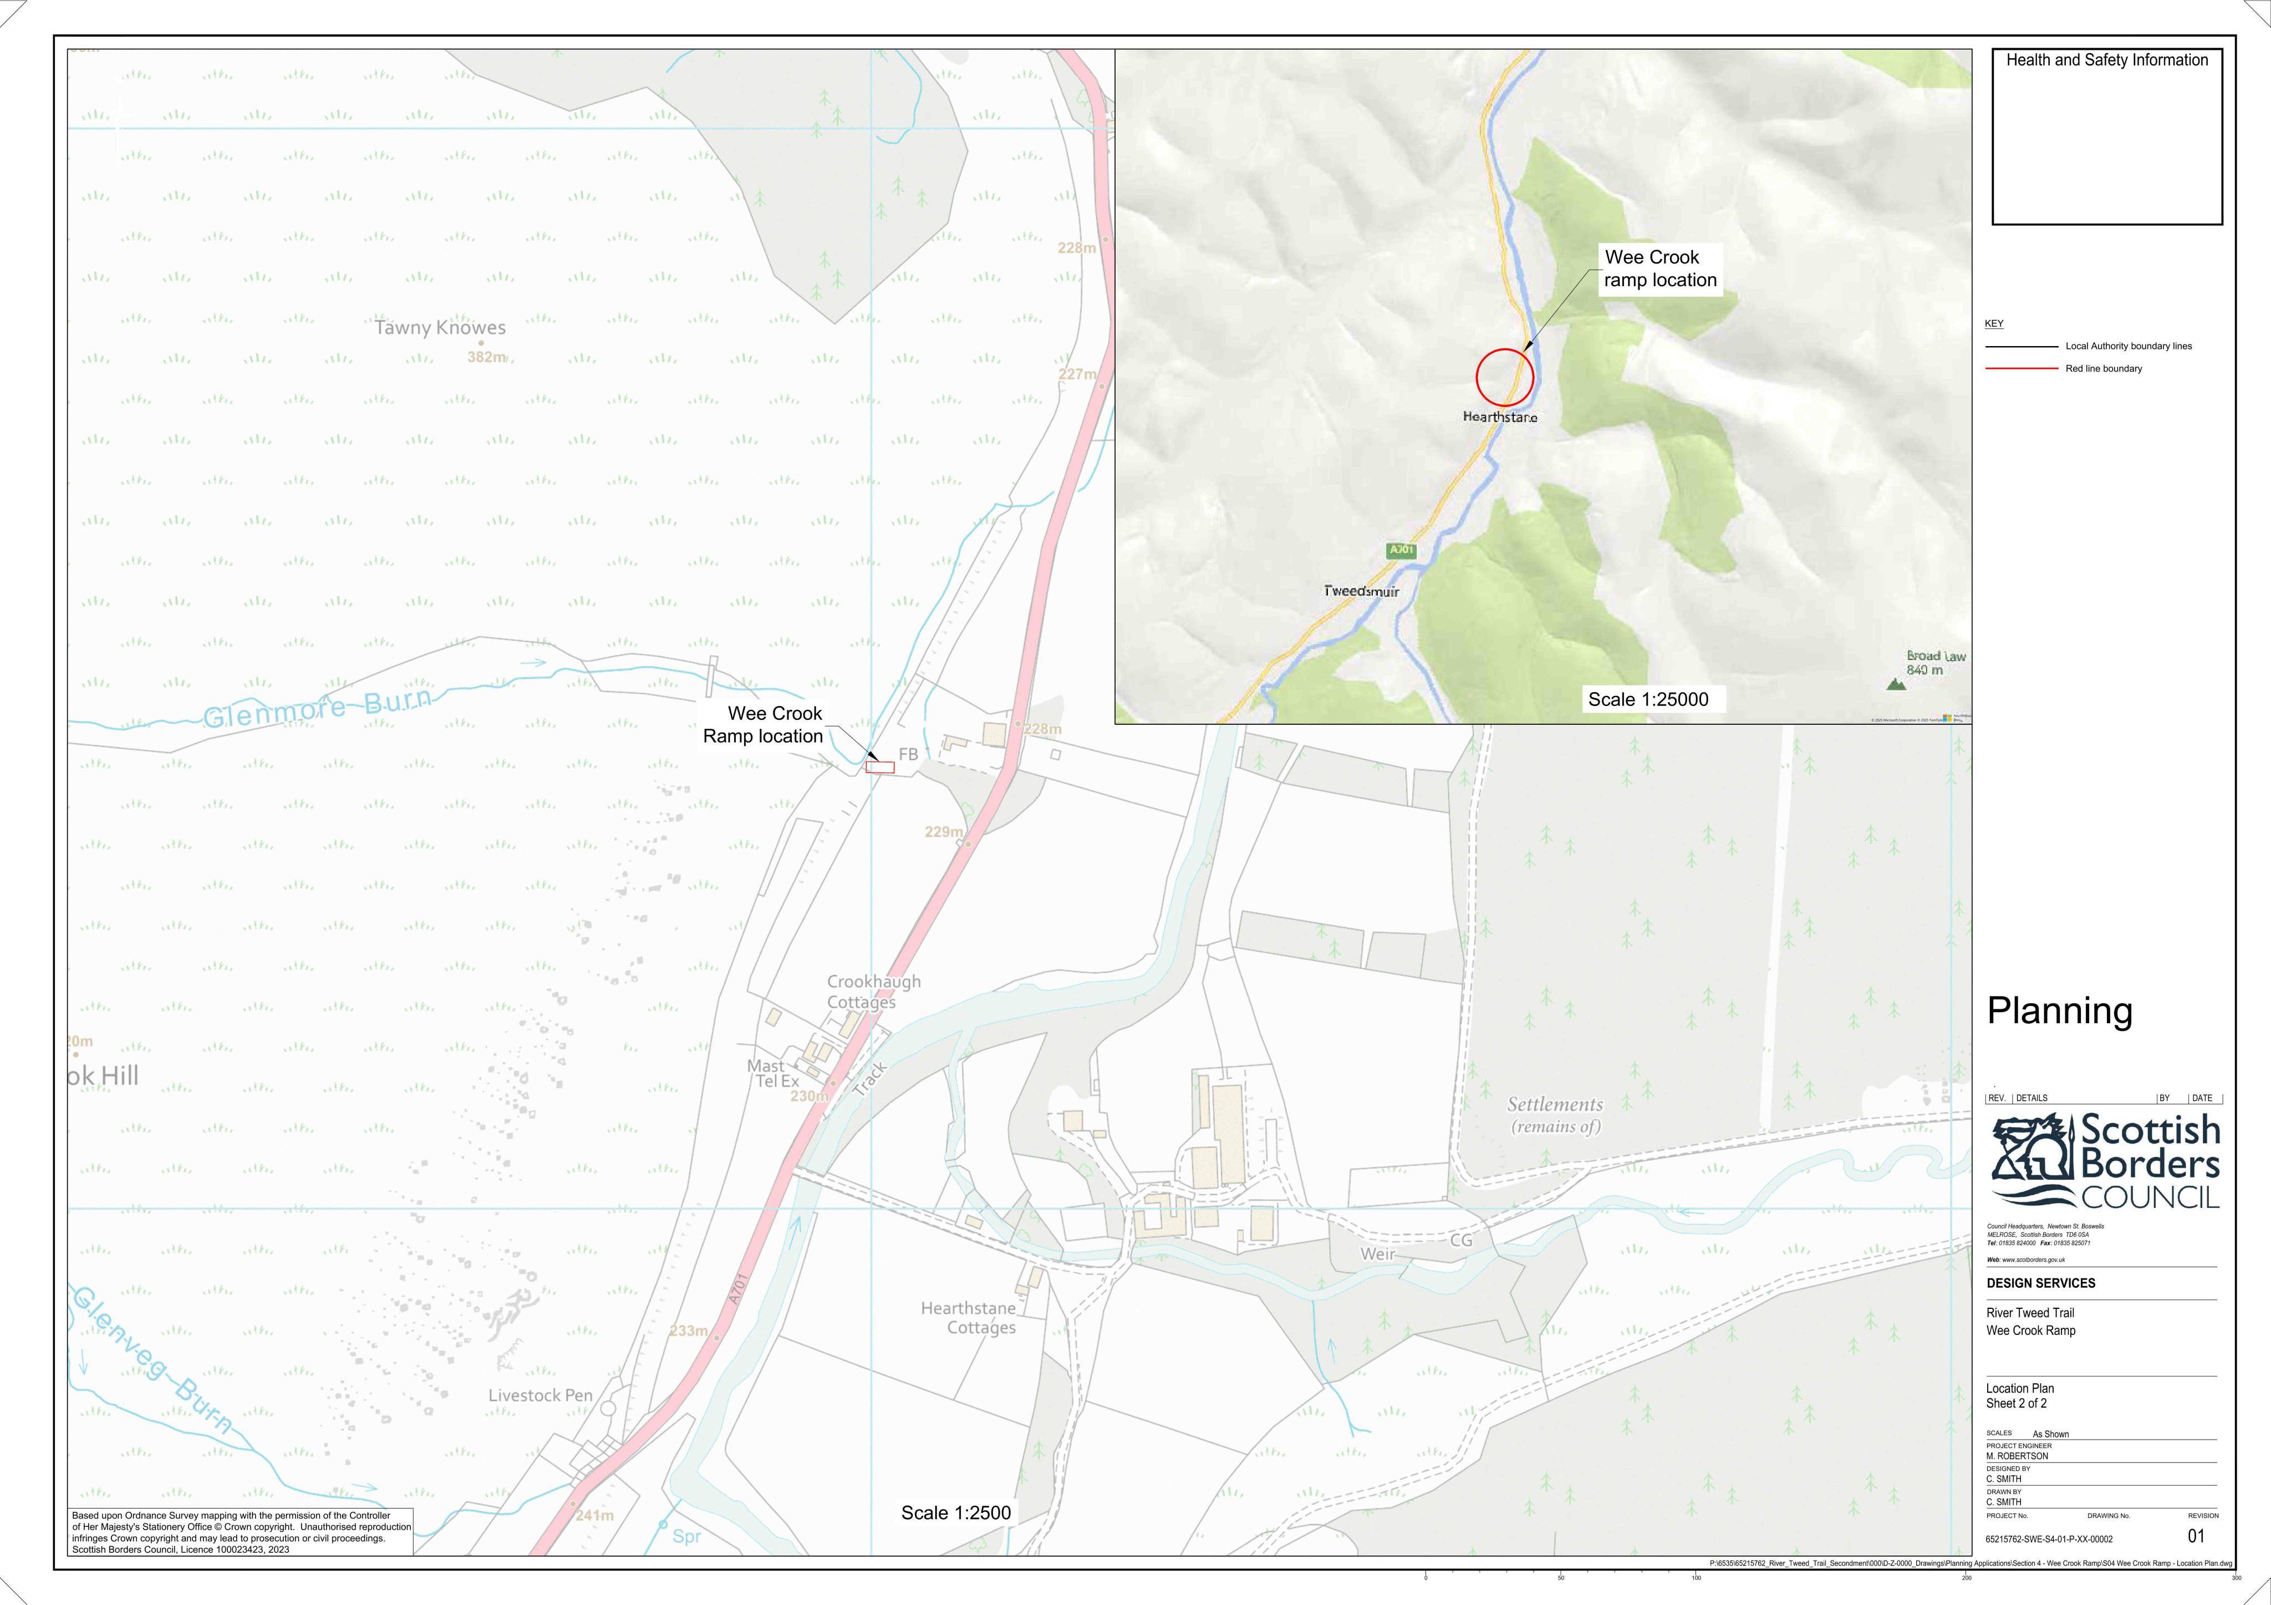Select the red circle marking ramp in inset map

tap(1504, 378)
